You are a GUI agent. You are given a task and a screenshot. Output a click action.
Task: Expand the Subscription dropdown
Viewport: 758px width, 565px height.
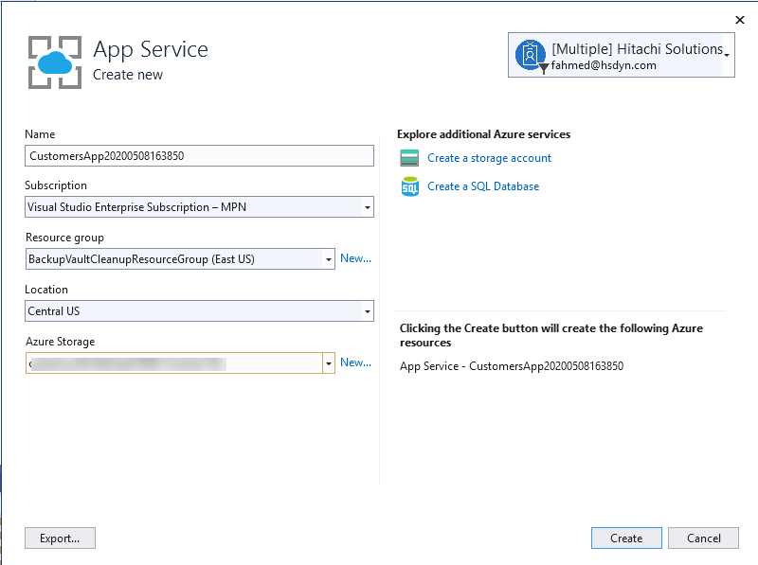pos(368,207)
